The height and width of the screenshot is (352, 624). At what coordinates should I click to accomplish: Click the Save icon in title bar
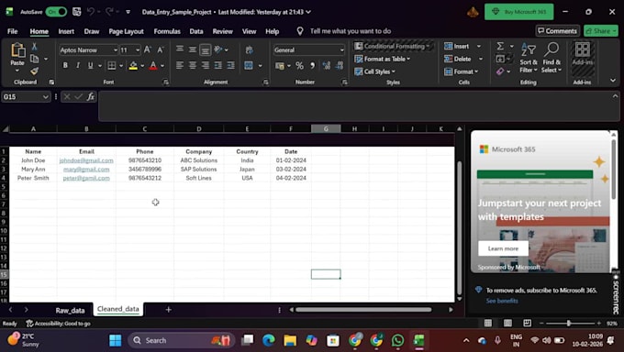(77, 12)
